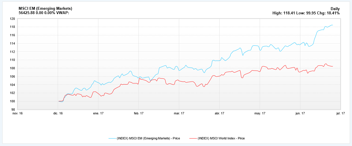The image size is (352, 146).
Task: Select the abr. 17 date axis label
Action: [219, 113]
